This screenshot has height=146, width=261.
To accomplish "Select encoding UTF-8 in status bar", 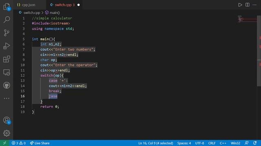I will coord(199,143).
